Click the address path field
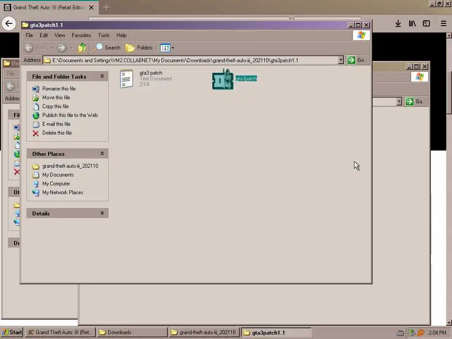452x339 pixels. click(x=190, y=60)
